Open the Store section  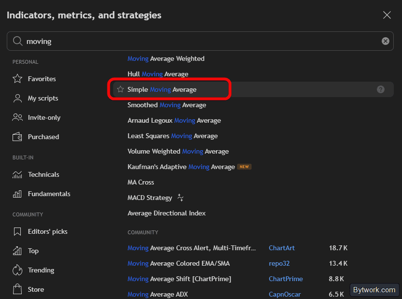[35, 289]
